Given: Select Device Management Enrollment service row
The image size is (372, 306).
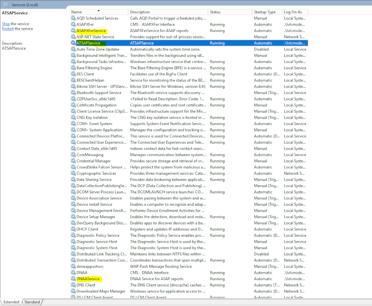Looking at the screenshot, I should (189, 210).
